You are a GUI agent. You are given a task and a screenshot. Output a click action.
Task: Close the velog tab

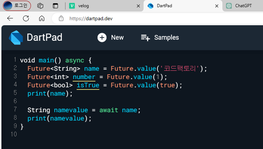138,6
